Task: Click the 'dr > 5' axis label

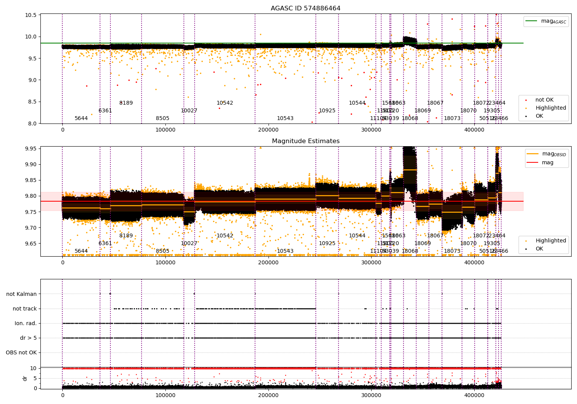Action: pyautogui.click(x=28, y=338)
